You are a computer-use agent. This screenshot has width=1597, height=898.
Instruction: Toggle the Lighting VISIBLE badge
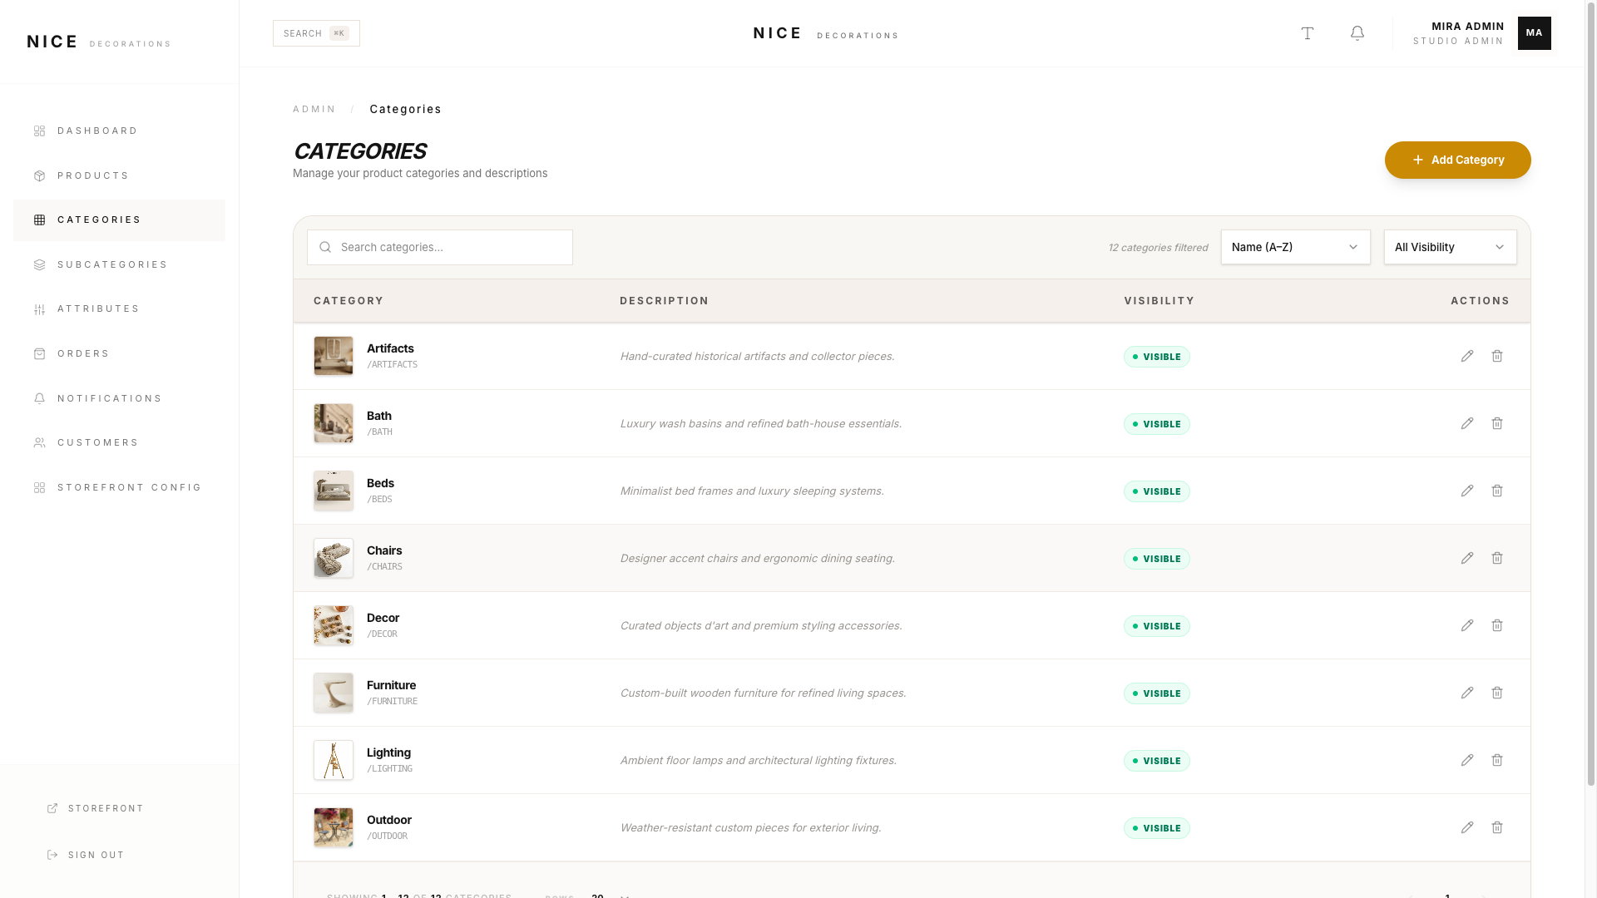[x=1157, y=761]
